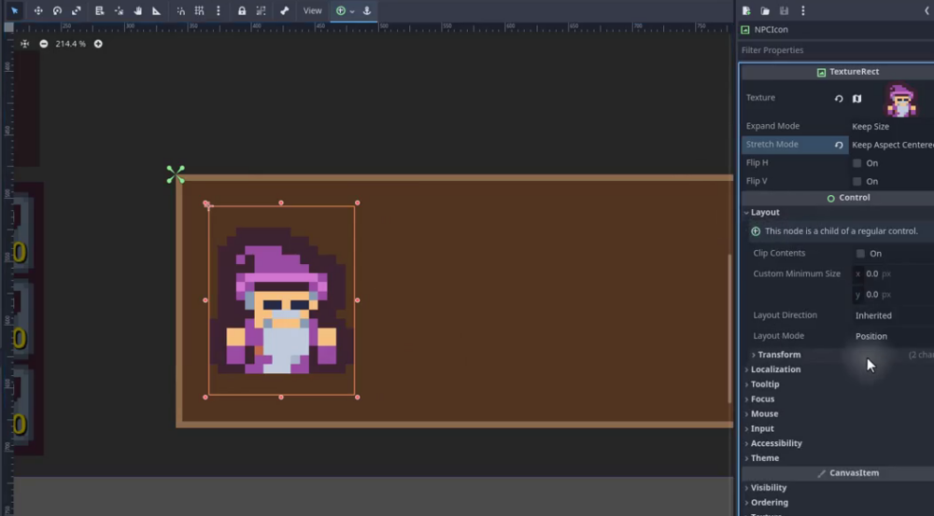Expand the Transform group

pyautogui.click(x=779, y=355)
